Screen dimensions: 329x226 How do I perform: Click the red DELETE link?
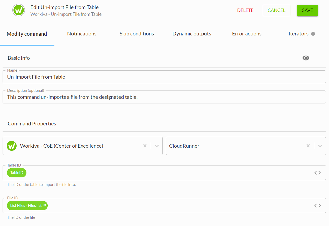[245, 10]
